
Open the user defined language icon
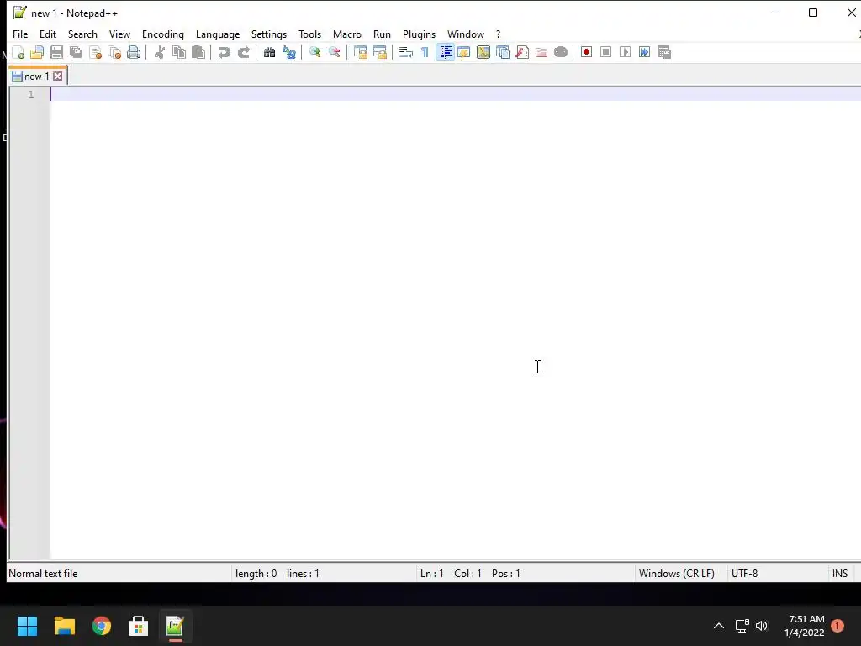[464, 52]
